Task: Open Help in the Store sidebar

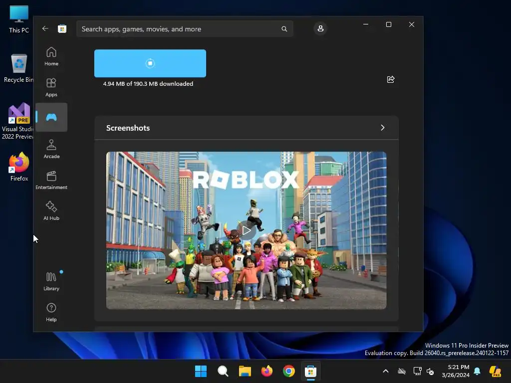Action: point(51,312)
